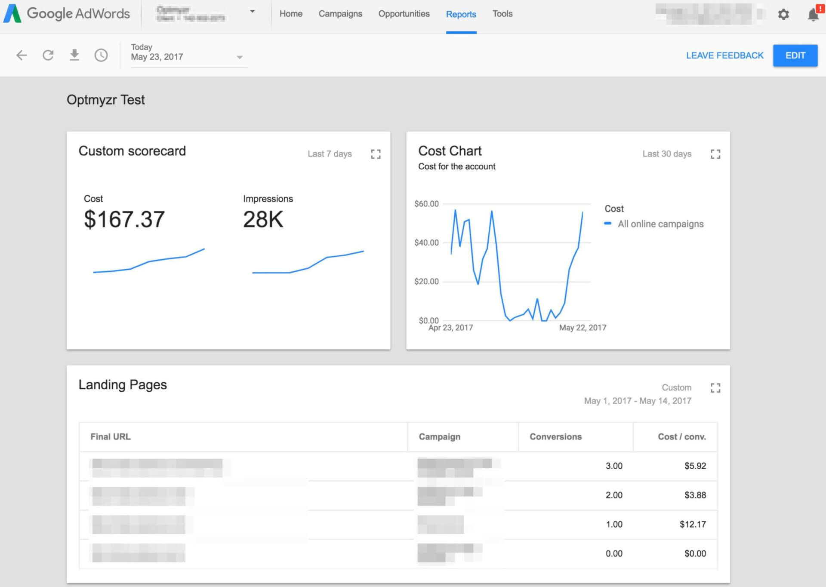This screenshot has height=587, width=826.
Task: Click the Google AdWords logo
Action: coord(67,14)
